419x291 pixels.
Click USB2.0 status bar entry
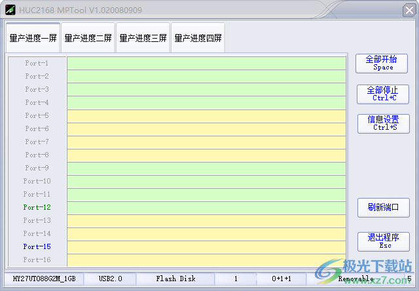[110, 279]
